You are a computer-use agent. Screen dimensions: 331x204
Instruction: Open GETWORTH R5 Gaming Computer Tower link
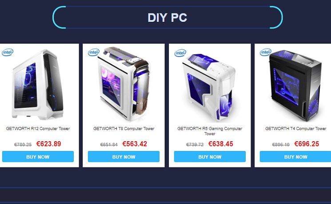tap(210, 131)
